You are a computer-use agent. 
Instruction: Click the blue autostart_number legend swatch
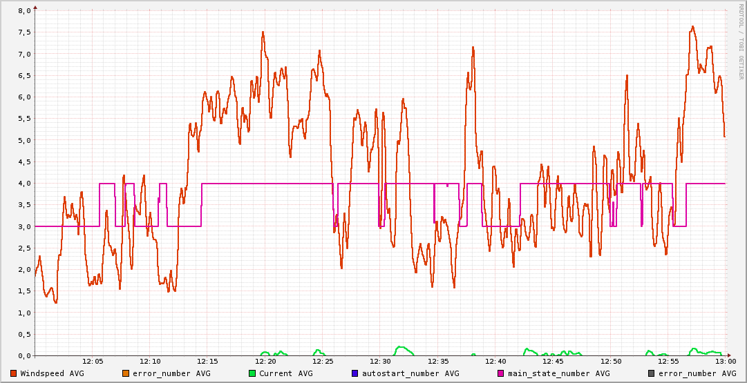tap(355, 373)
